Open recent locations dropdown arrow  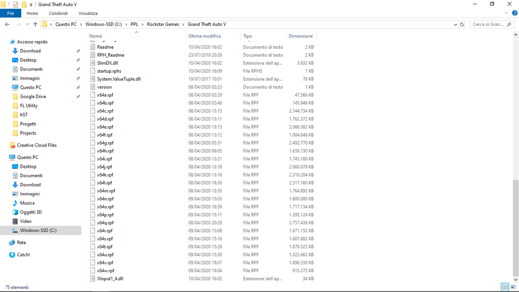pos(27,24)
